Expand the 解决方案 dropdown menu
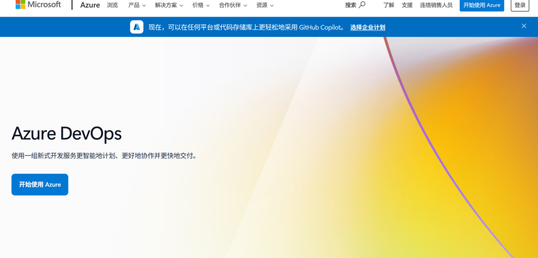 click(169, 5)
